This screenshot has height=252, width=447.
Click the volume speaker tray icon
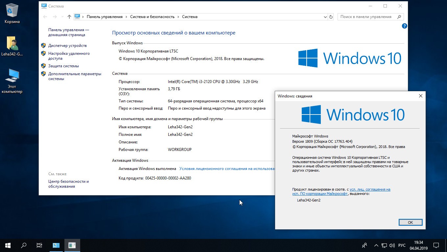[x=392, y=245]
